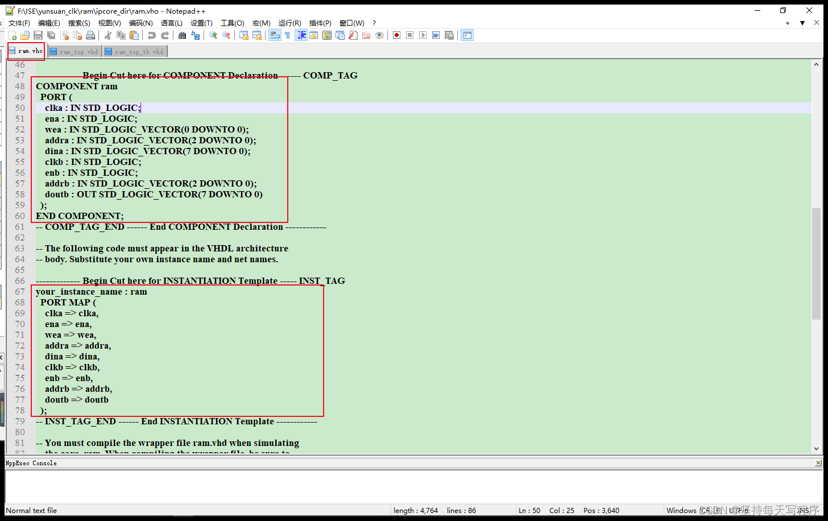The height and width of the screenshot is (521, 828).
Task: Start macro recording with the red record icon
Action: (396, 35)
